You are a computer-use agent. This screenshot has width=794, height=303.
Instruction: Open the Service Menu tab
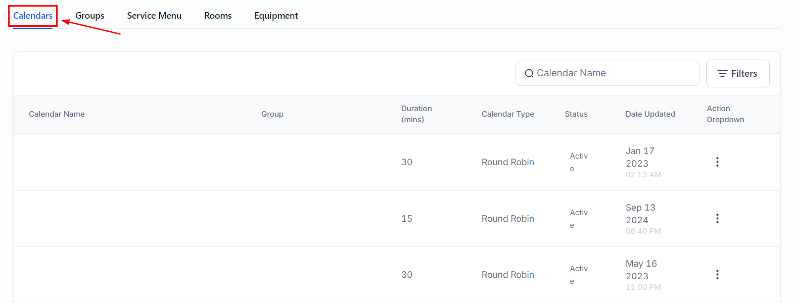[154, 16]
